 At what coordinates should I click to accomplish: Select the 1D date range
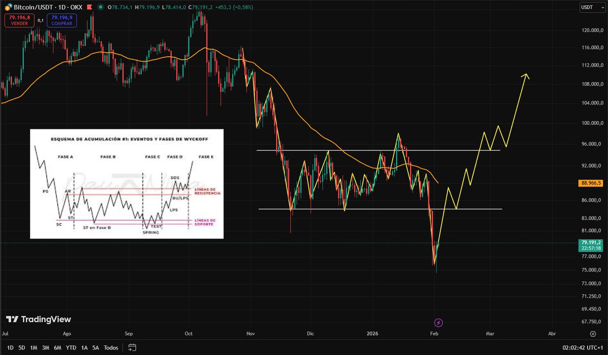click(10, 348)
